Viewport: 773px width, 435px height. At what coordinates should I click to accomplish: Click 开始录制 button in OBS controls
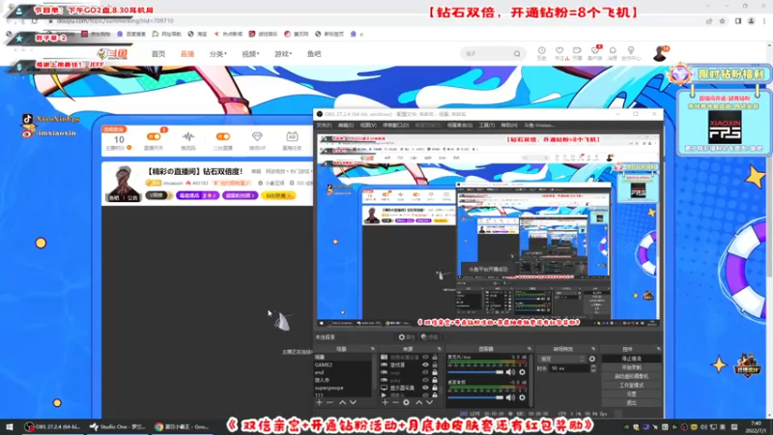[632, 367]
